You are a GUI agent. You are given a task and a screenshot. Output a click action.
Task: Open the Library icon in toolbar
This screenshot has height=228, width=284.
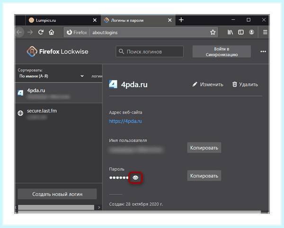(230, 32)
